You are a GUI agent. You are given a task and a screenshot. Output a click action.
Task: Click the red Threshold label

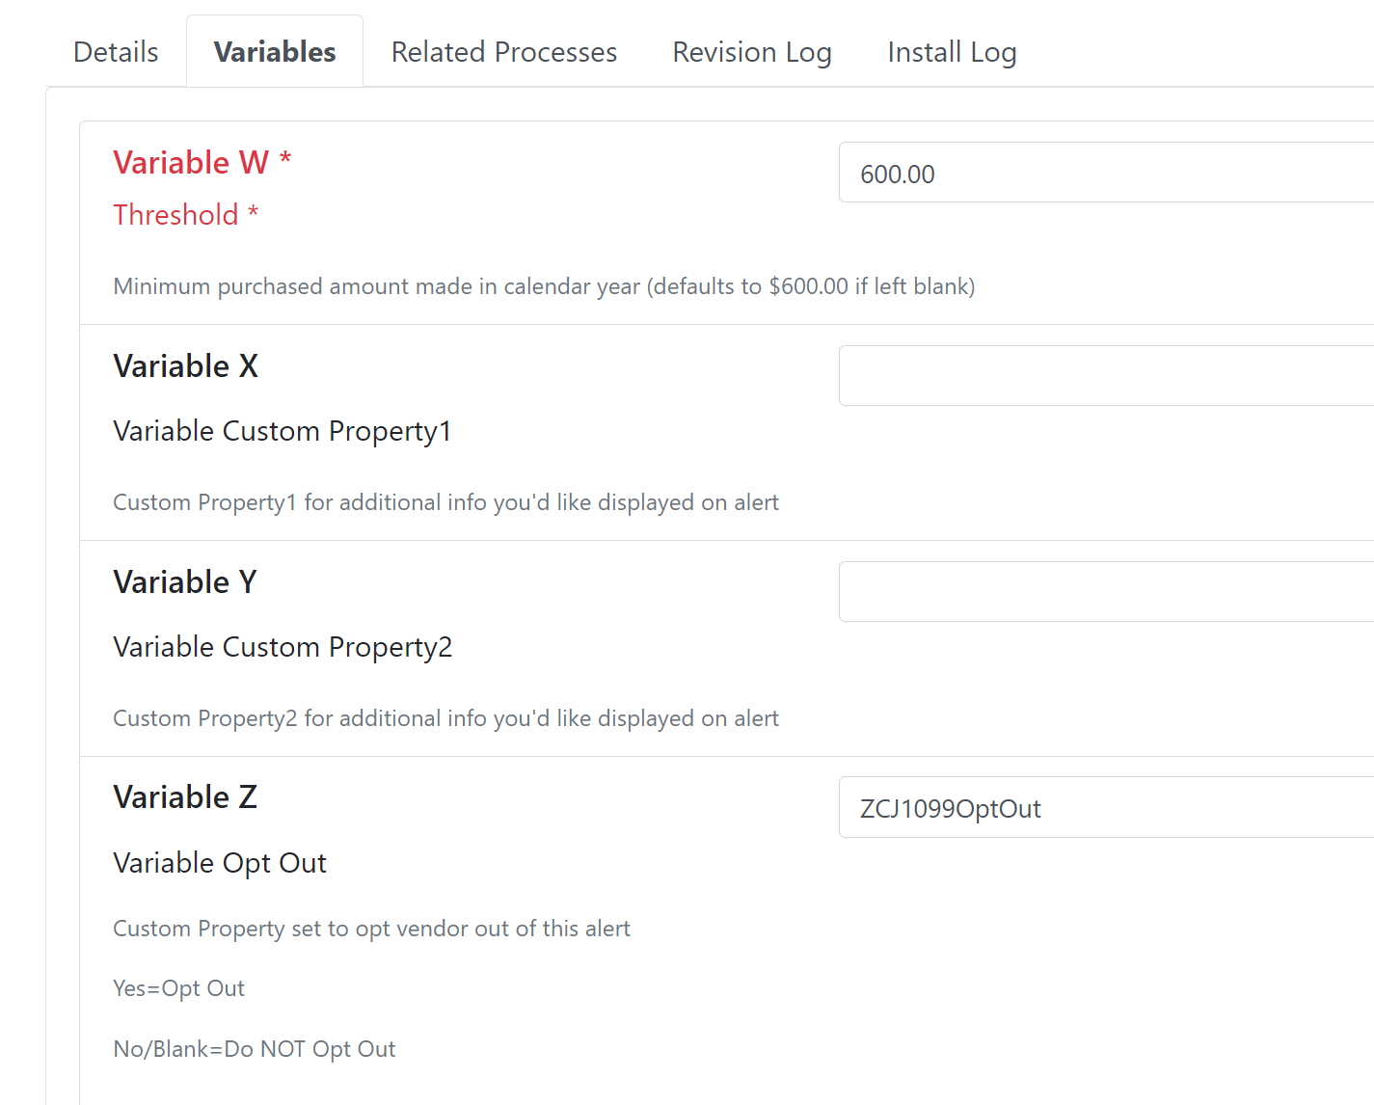click(185, 215)
